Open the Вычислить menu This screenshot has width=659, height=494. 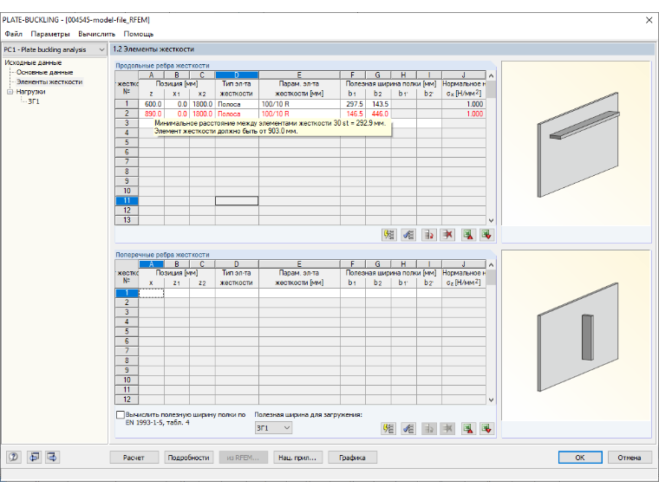[x=96, y=34]
